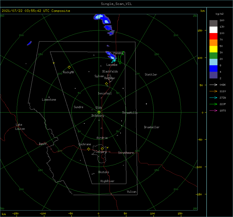Click the white plus marker west of Drumheller

(x=146, y=104)
